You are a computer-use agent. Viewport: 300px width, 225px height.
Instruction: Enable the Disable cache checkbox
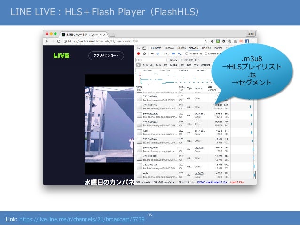click(206, 54)
